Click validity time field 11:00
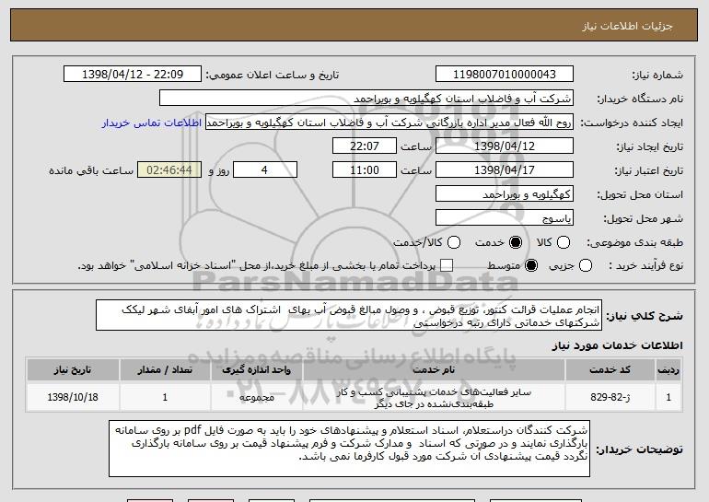The height and width of the screenshot is (502, 709). pyautogui.click(x=365, y=170)
